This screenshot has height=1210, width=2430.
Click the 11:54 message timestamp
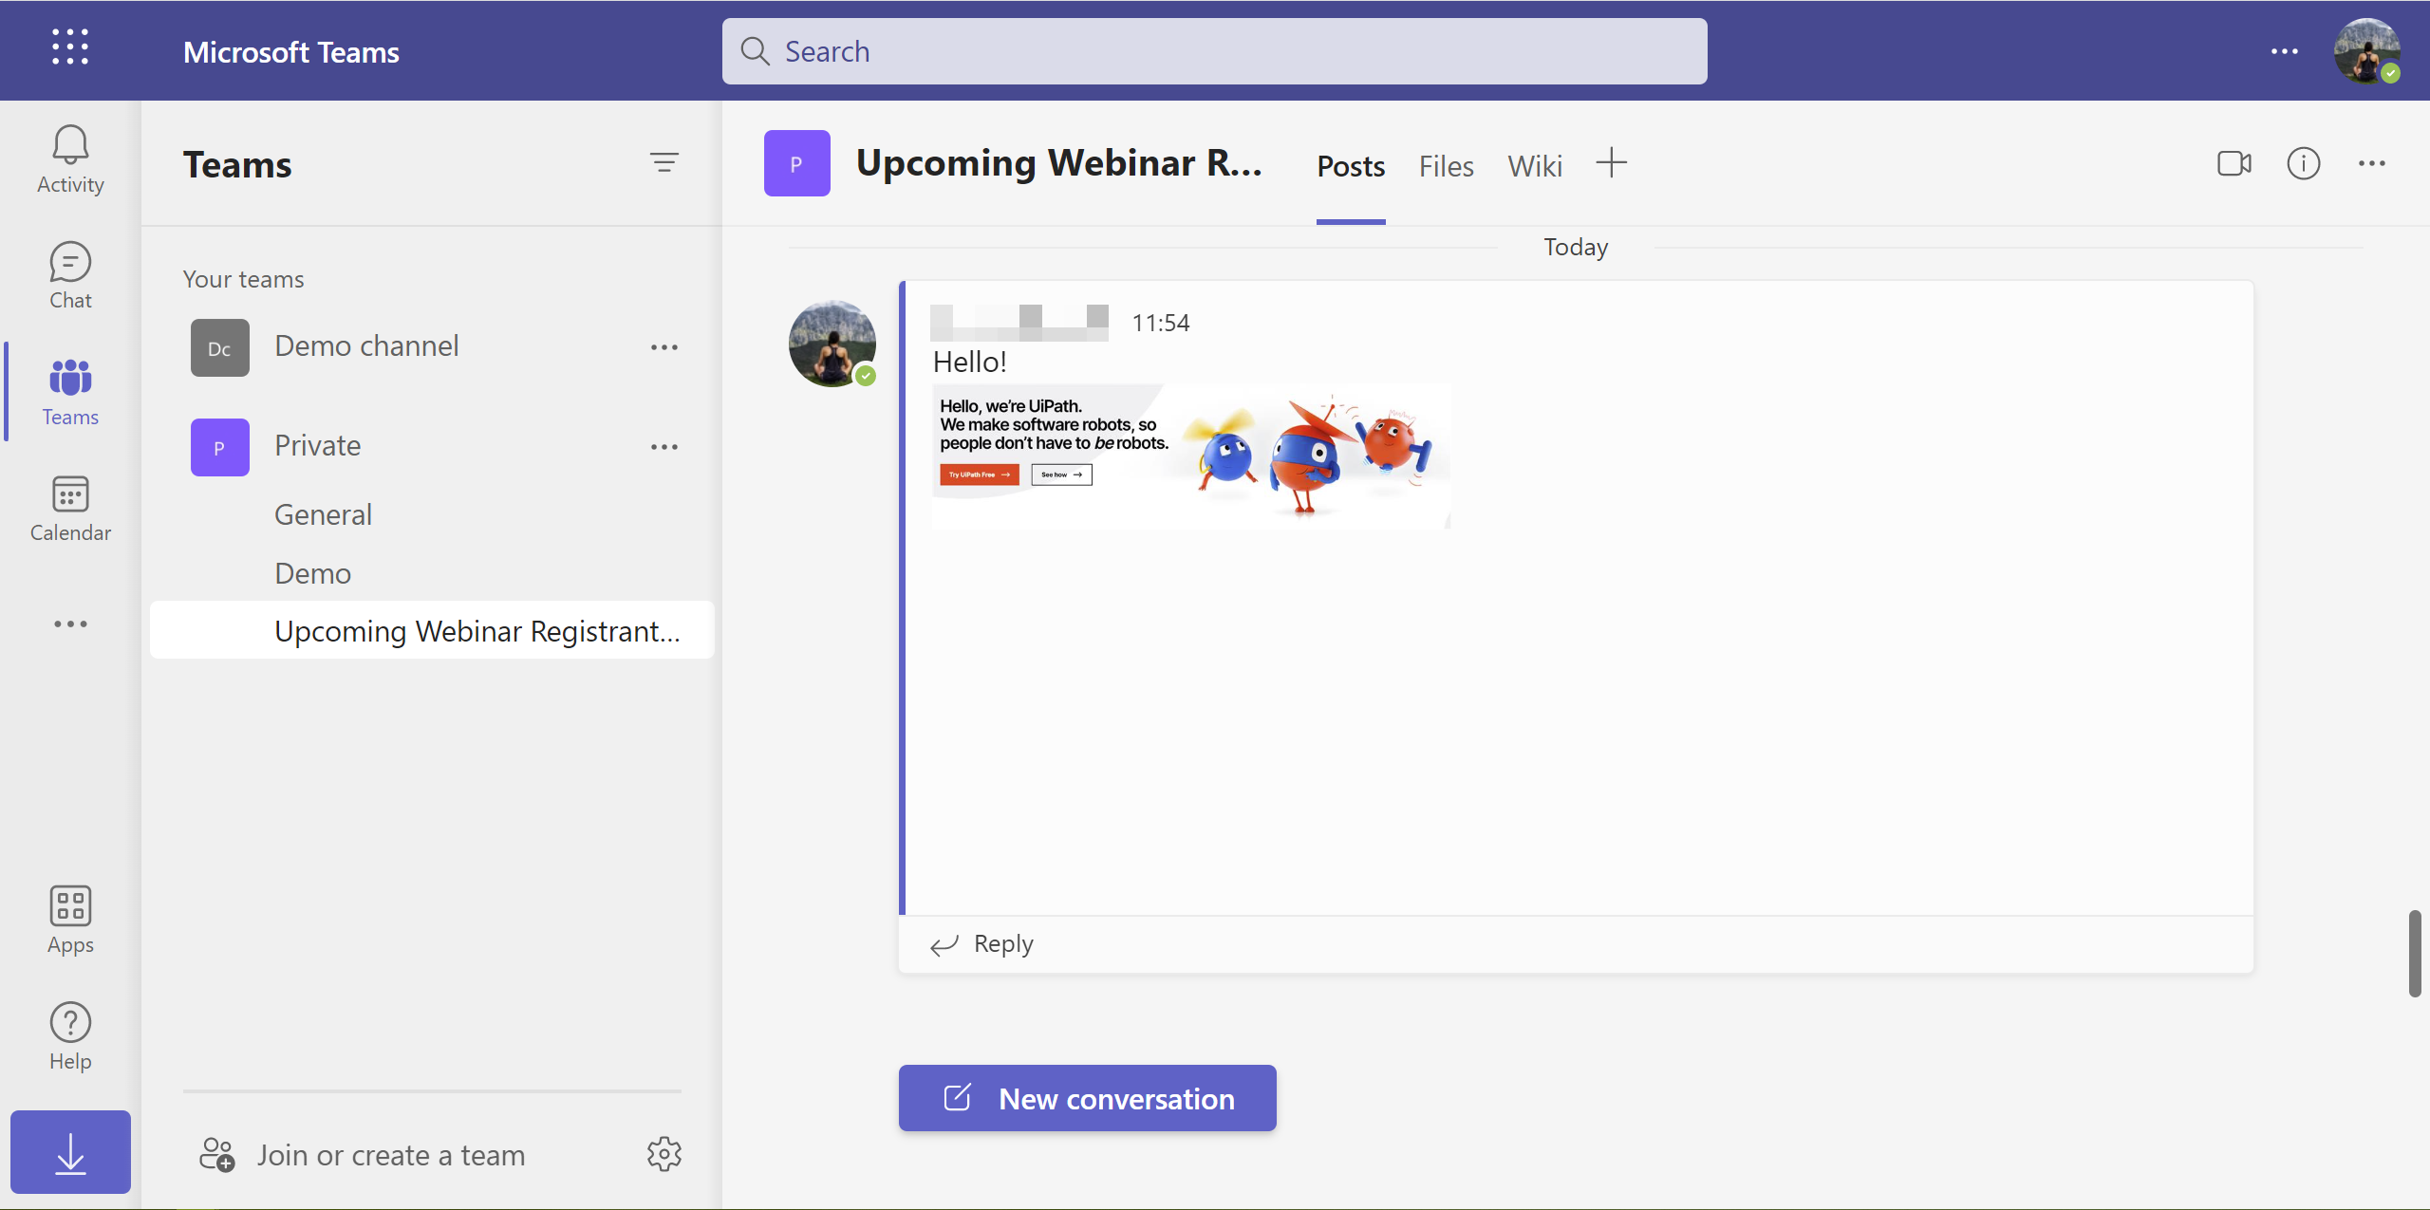tap(1161, 323)
